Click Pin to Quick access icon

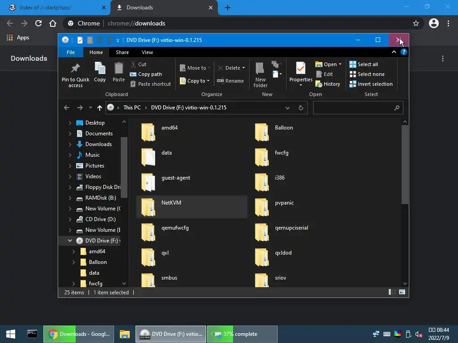[x=75, y=68]
